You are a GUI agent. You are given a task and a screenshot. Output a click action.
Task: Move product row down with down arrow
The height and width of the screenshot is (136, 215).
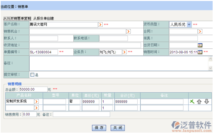[207, 101]
